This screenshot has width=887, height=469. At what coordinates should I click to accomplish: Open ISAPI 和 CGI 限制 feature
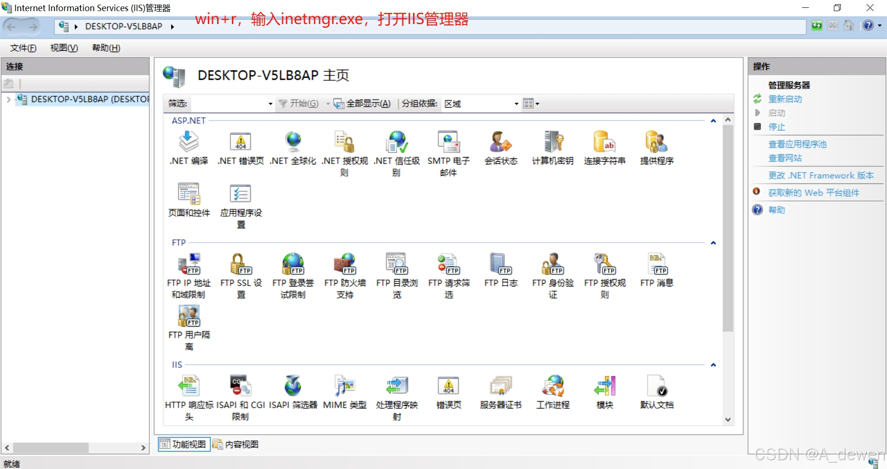[x=241, y=398]
